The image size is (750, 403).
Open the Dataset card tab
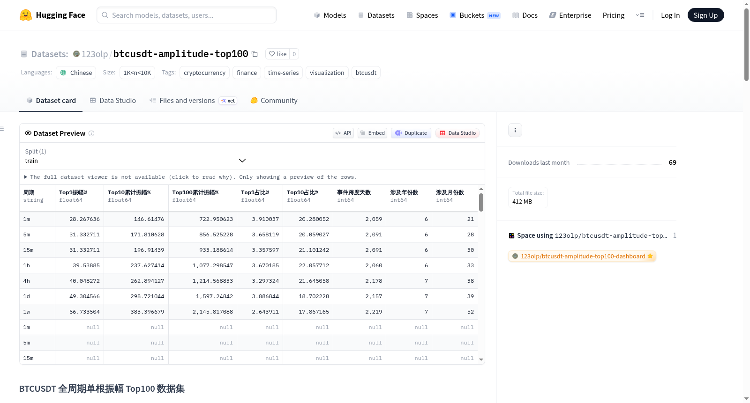51,101
